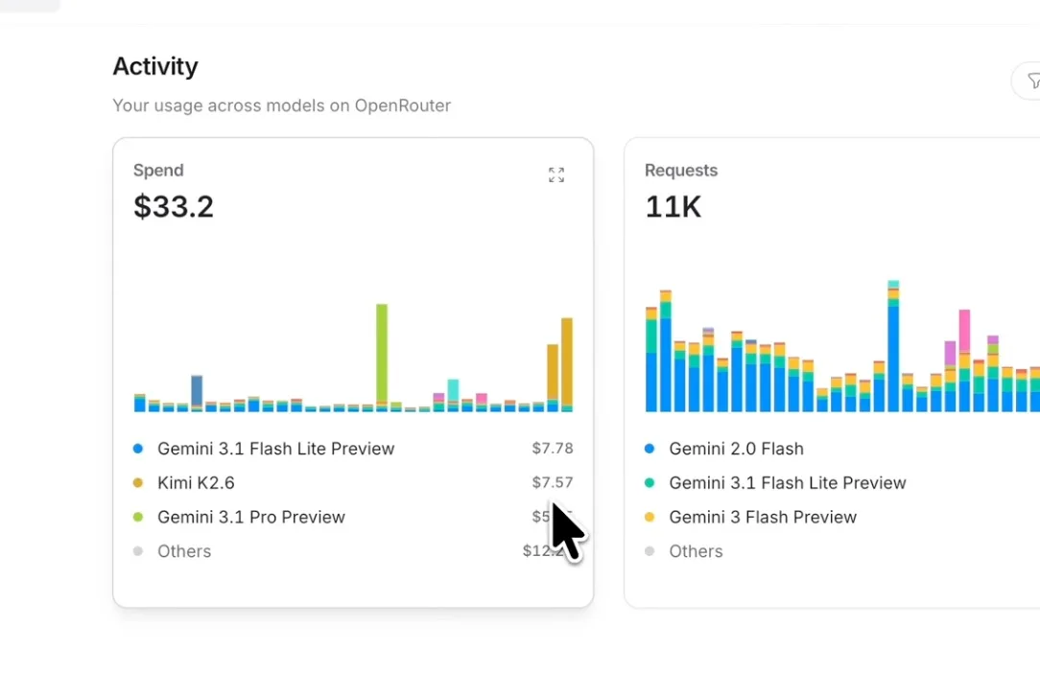Select Gemini 3 Flash Preview legend label

point(762,518)
